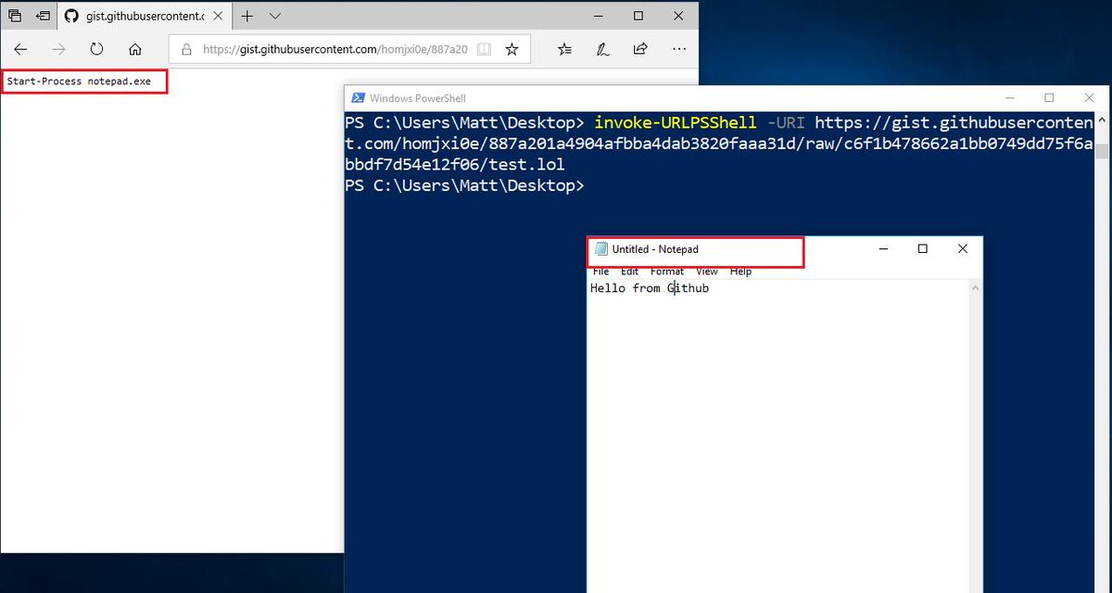Add page to favorites star
The image size is (1112, 593).
pos(512,50)
